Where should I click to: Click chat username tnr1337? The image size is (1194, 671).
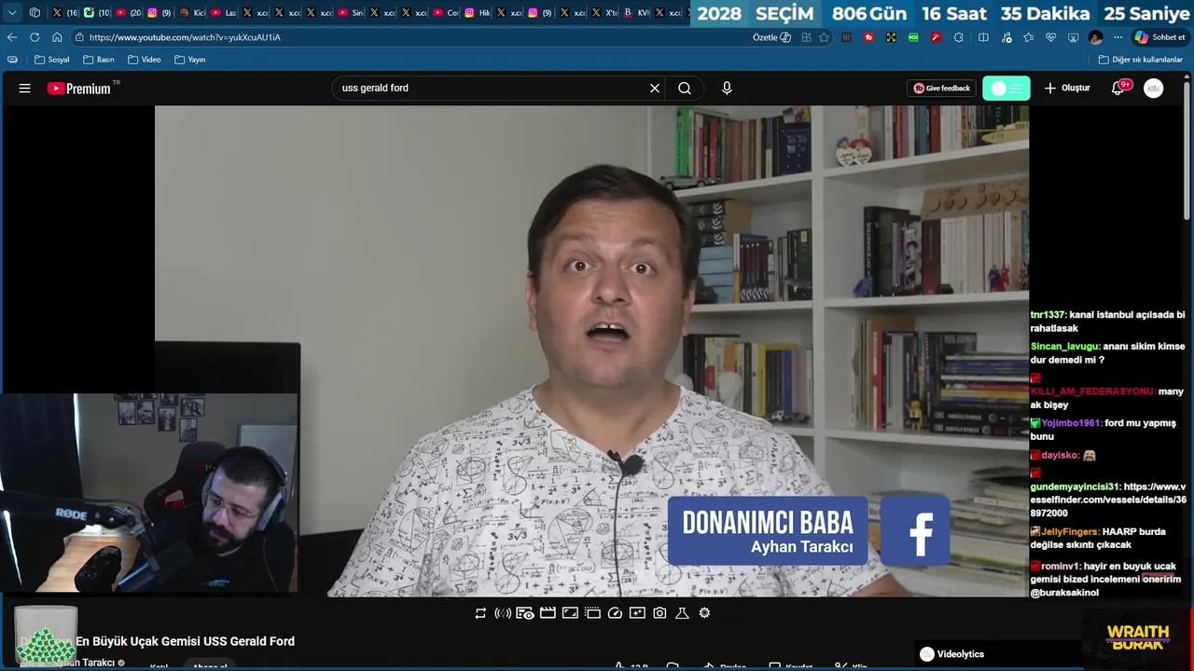pyautogui.click(x=1048, y=315)
